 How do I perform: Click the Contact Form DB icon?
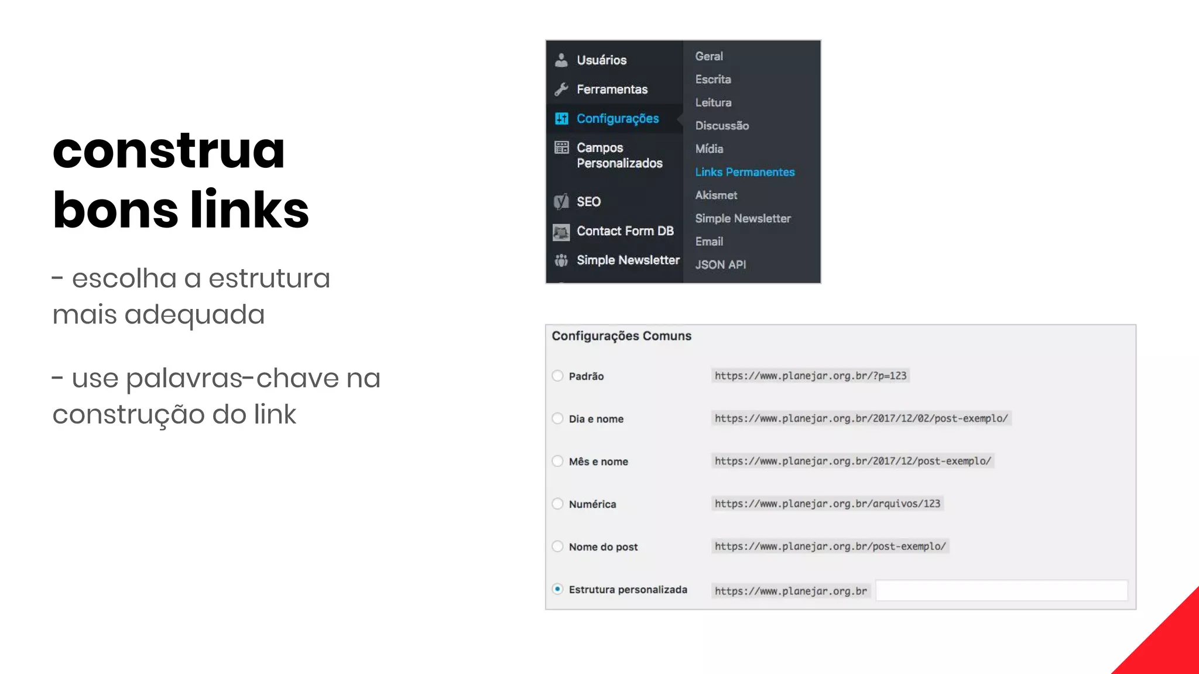coord(561,232)
